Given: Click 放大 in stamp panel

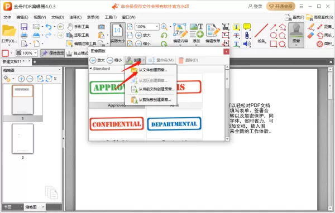Looking at the screenshot, I should [97, 60].
